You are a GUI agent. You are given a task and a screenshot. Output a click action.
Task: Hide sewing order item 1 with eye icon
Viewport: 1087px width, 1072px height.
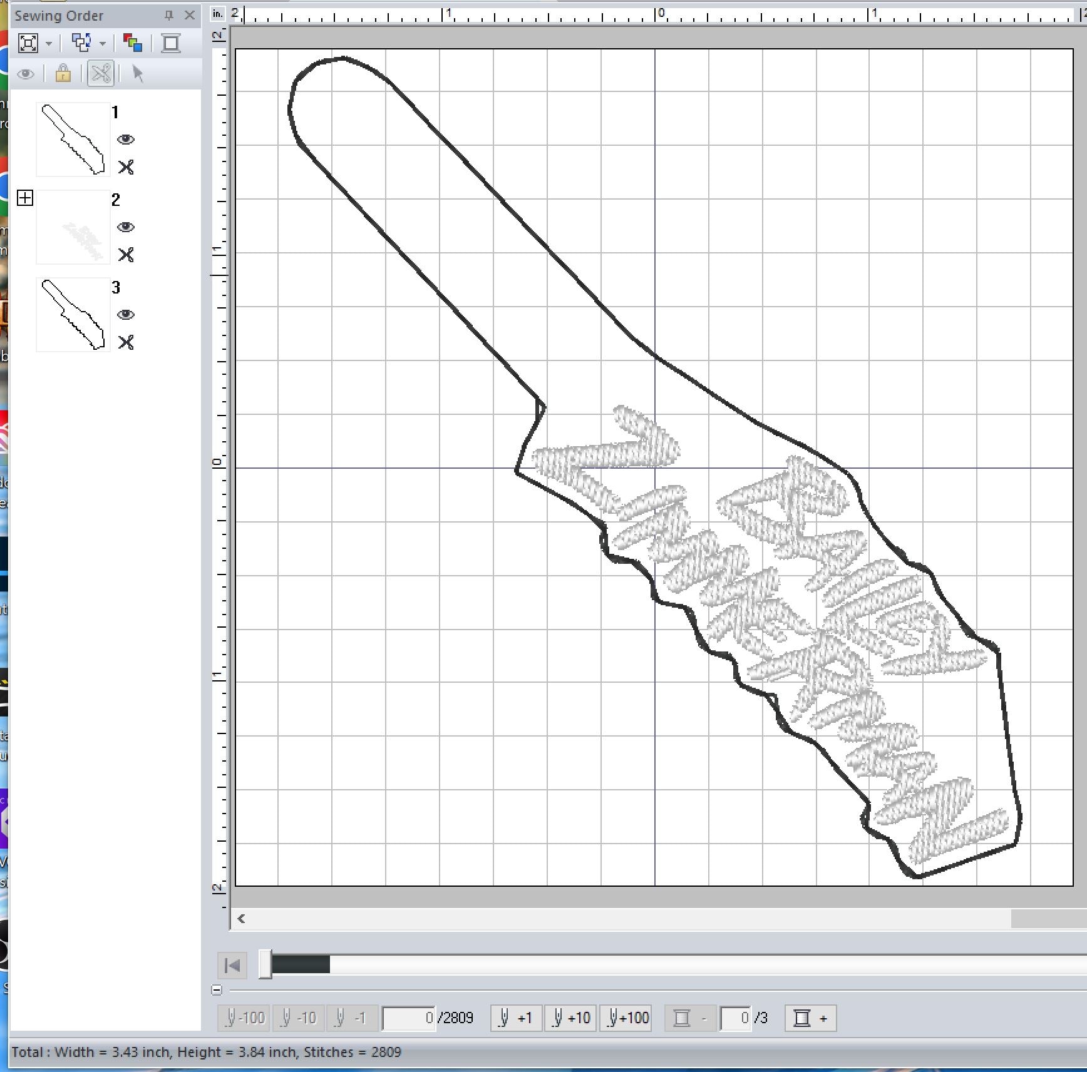[126, 140]
